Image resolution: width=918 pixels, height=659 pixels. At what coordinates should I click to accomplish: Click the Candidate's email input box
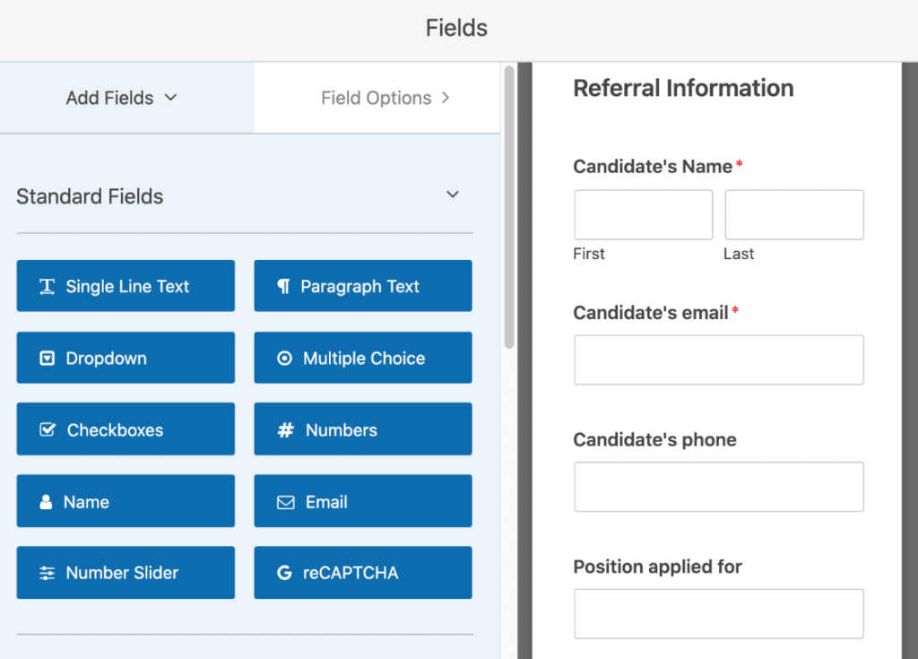click(718, 360)
